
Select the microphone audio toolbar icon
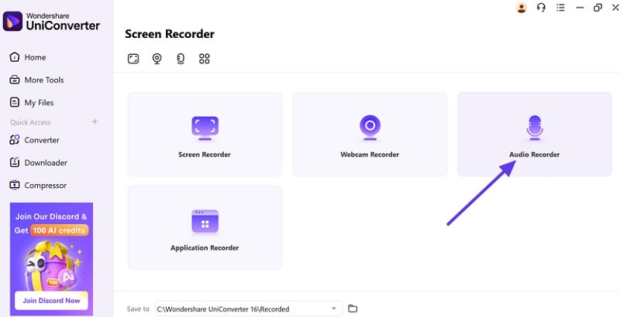tap(181, 59)
